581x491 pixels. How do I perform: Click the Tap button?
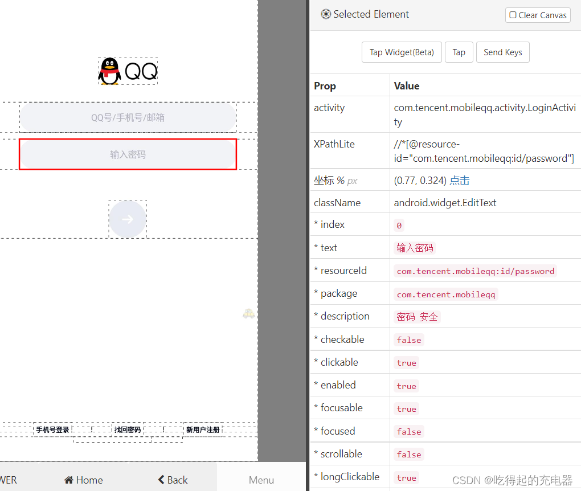click(459, 52)
